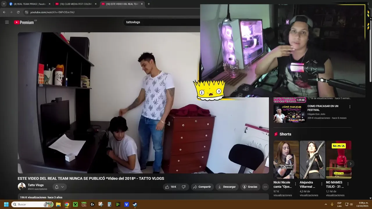Open the 1:29:48 video thumbnail

tap(290, 100)
